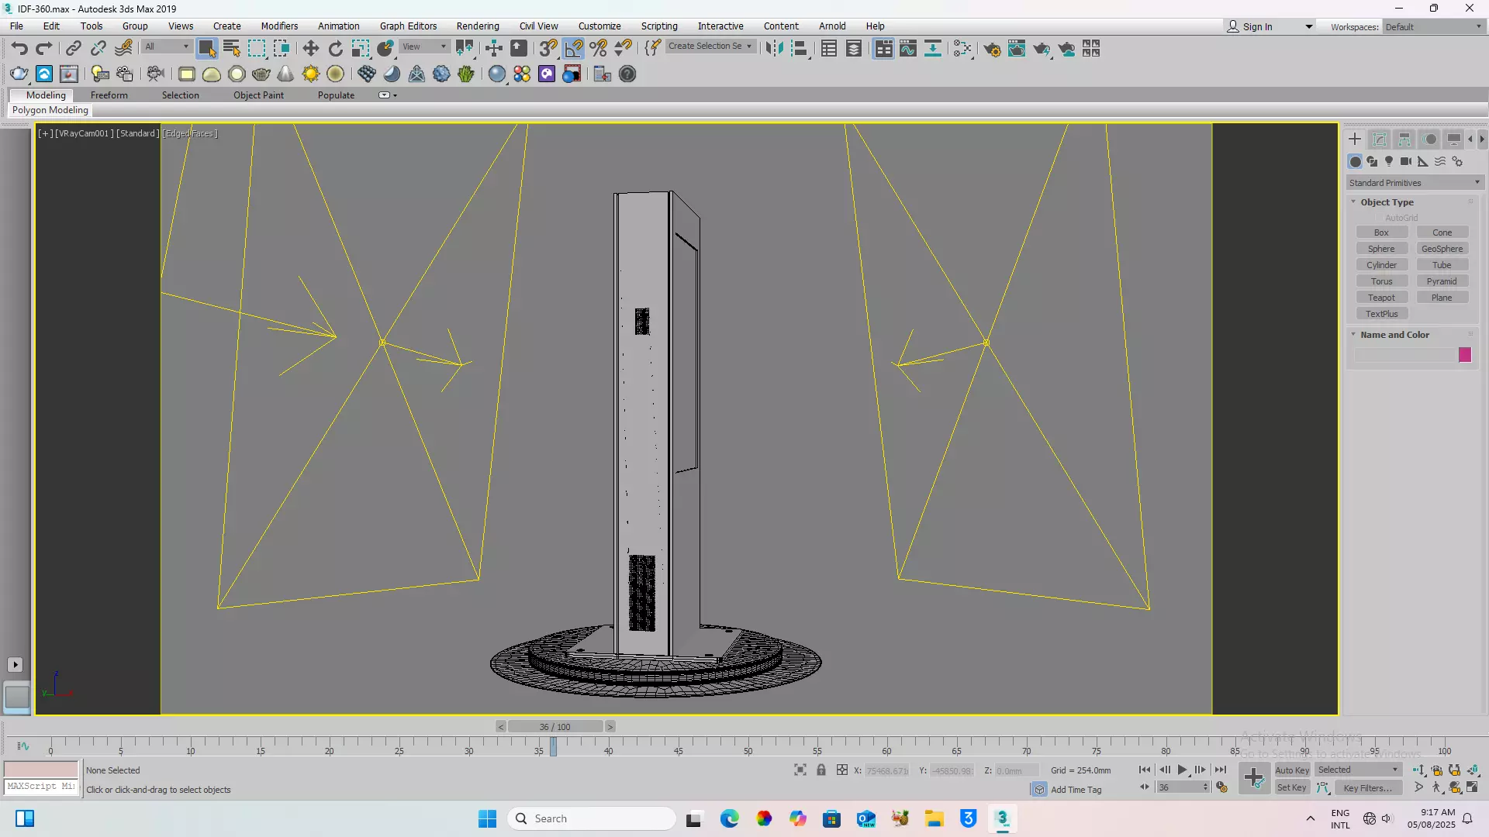Viewport: 1489px width, 837px height.
Task: Open the Create Selection Set dropdown
Action: (x=710, y=46)
